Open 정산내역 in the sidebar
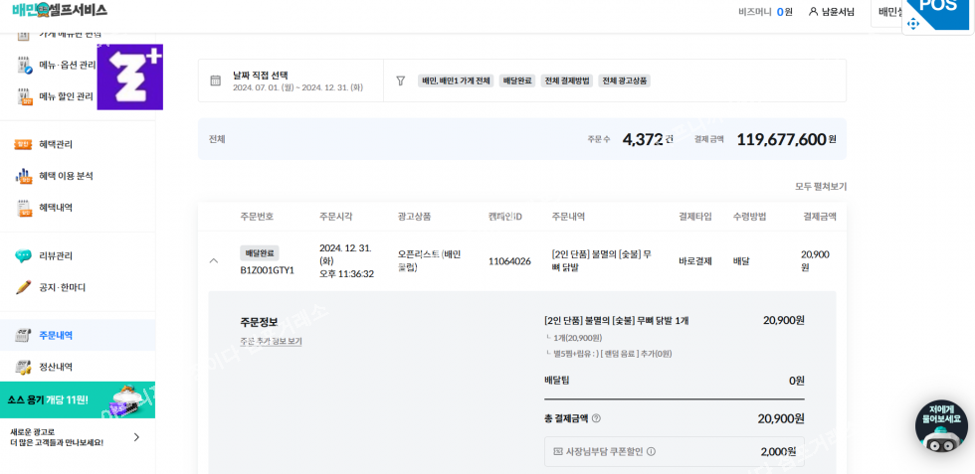This screenshot has height=474, width=975. tap(56, 367)
